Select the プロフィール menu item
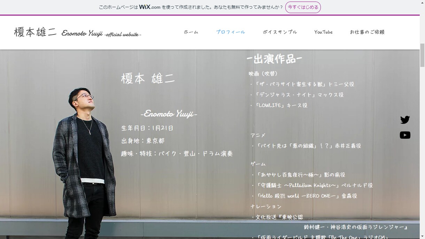 click(x=231, y=32)
